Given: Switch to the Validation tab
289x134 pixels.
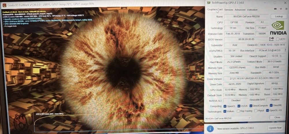Looking at the screenshot, I should click(252, 10).
